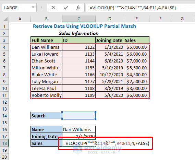The height and width of the screenshot is (160, 195).
Task: Select the cell 'Ethan Scott'
Action: pos(46,61)
